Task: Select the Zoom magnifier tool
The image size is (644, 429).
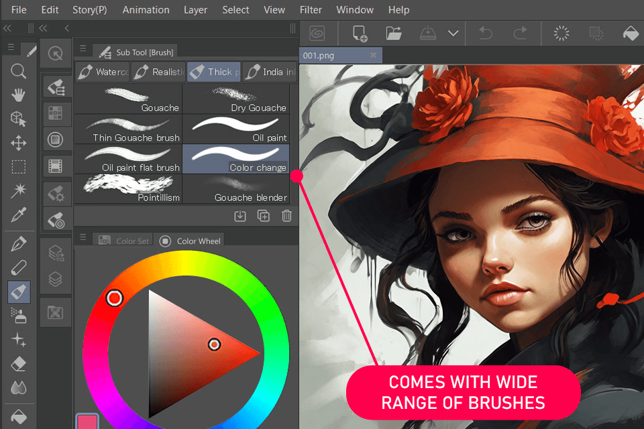Action: 19,71
